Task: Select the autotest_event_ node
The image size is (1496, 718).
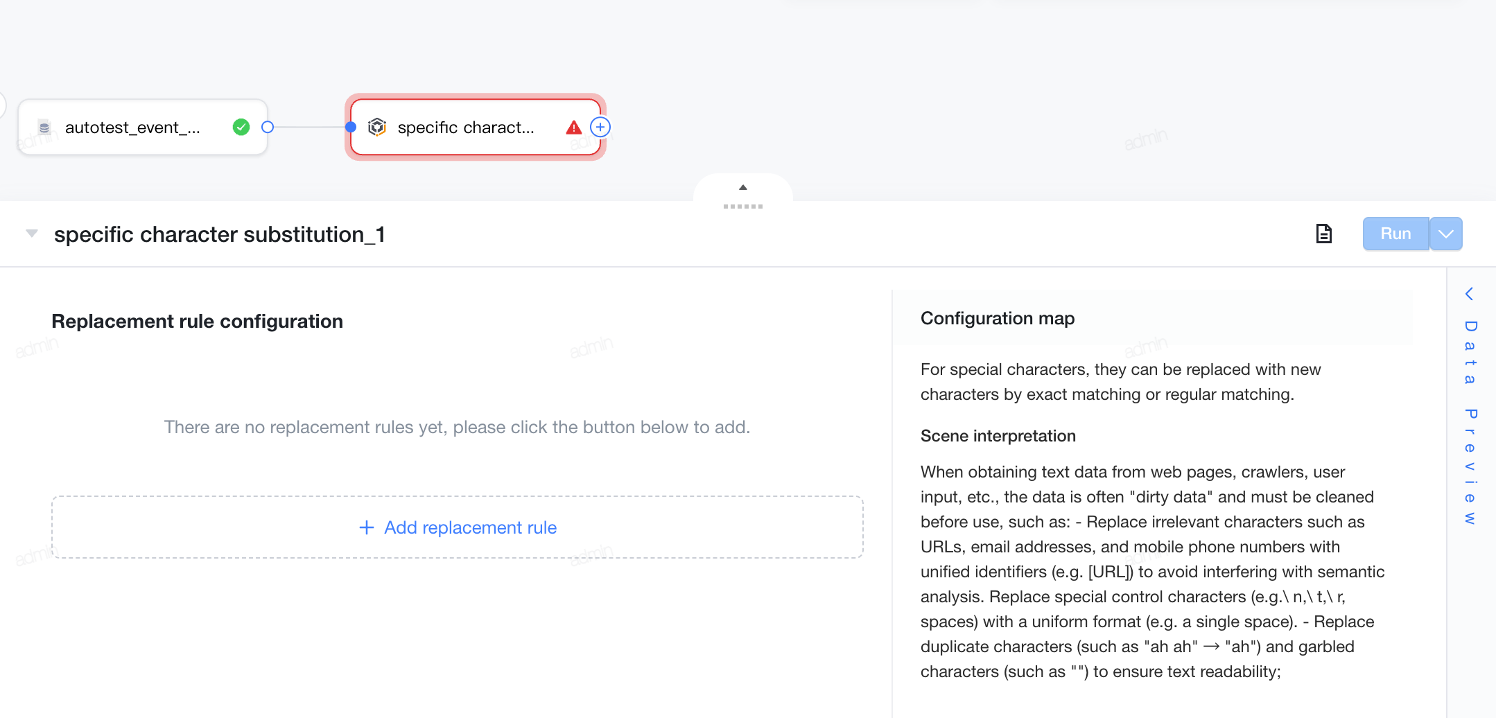Action: [x=142, y=127]
